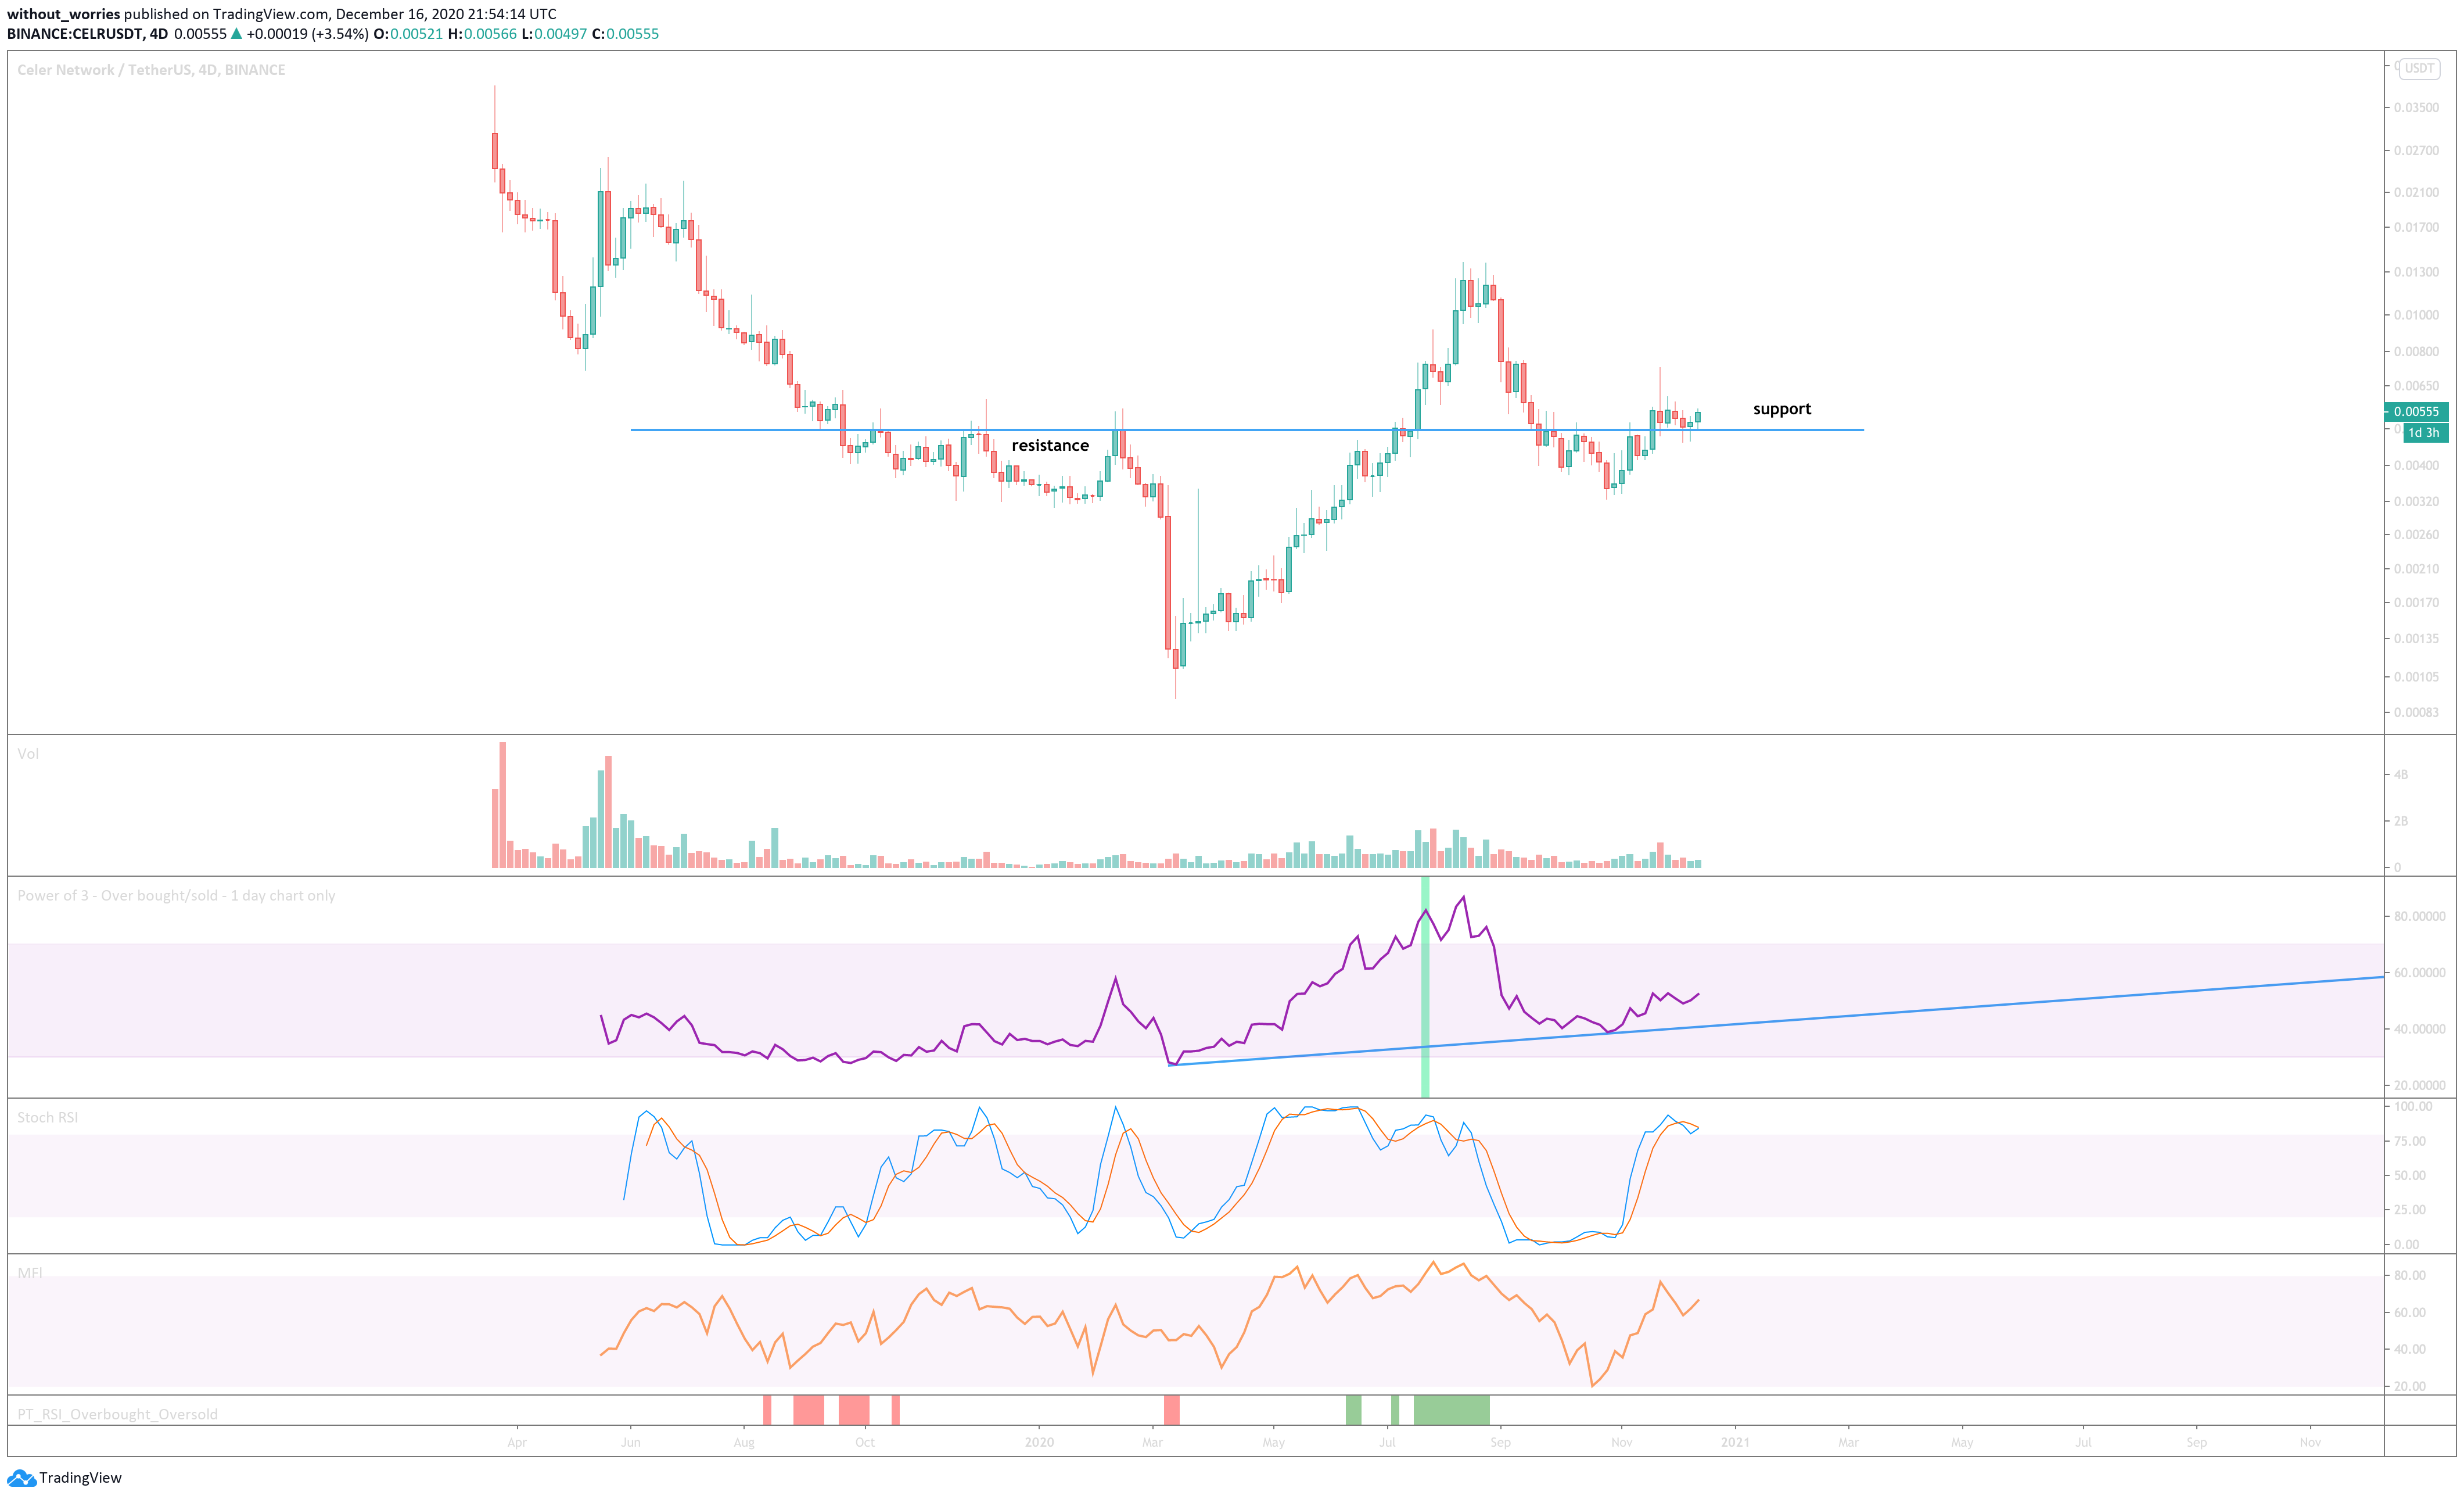Click the 2B volume axis label
Screen dimensions: 2464x1499
click(x=2401, y=821)
